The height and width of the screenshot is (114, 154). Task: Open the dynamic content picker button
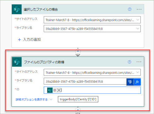pyautogui.click(x=130, y=82)
